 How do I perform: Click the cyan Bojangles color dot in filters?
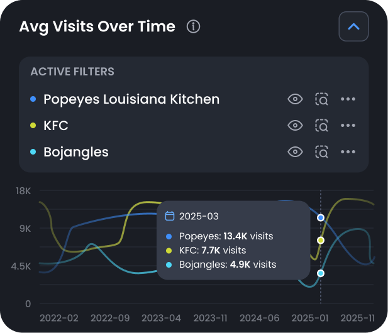(x=33, y=152)
